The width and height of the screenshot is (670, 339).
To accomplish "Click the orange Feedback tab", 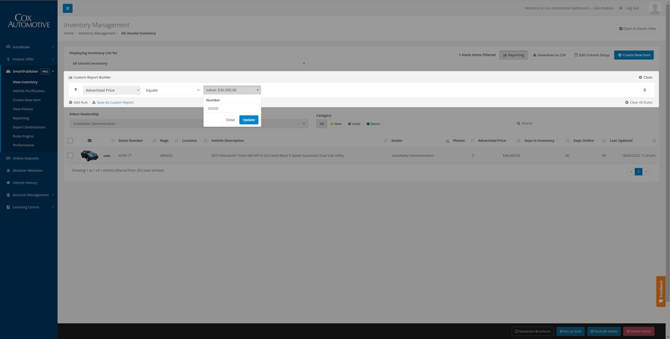I will pyautogui.click(x=661, y=292).
